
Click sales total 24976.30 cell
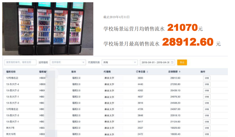(175, 97)
